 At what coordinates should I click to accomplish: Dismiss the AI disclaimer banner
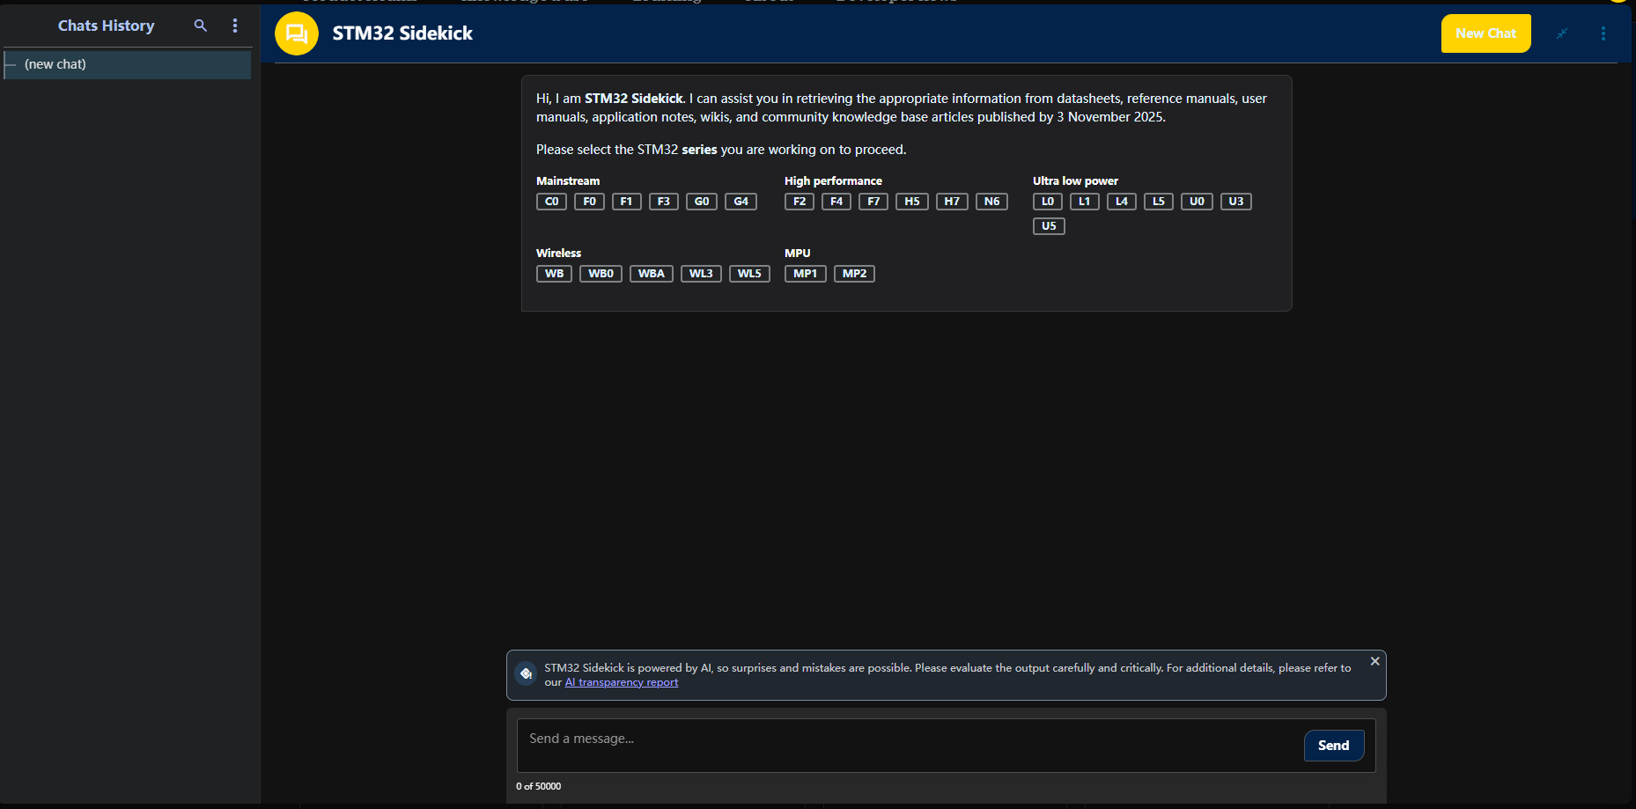[1374, 661]
